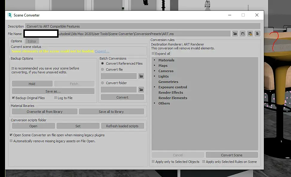The image size is (291, 177).
Task: Expand the Lights rule group
Action: pyautogui.click(x=154, y=76)
